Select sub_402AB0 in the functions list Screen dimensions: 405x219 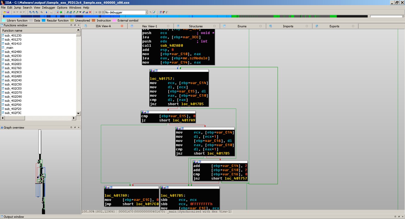click(x=13, y=76)
